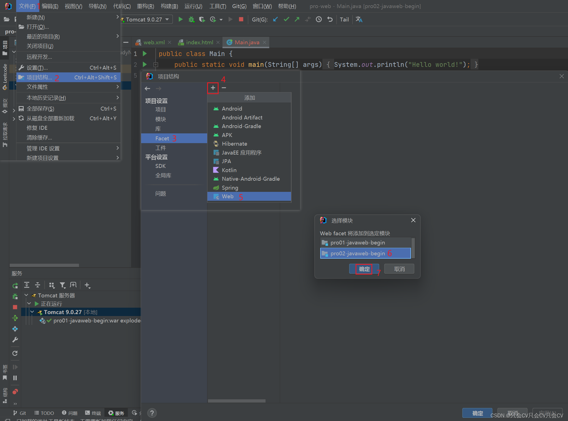
Task: Add a new facet with plus button
Action: [x=213, y=88]
